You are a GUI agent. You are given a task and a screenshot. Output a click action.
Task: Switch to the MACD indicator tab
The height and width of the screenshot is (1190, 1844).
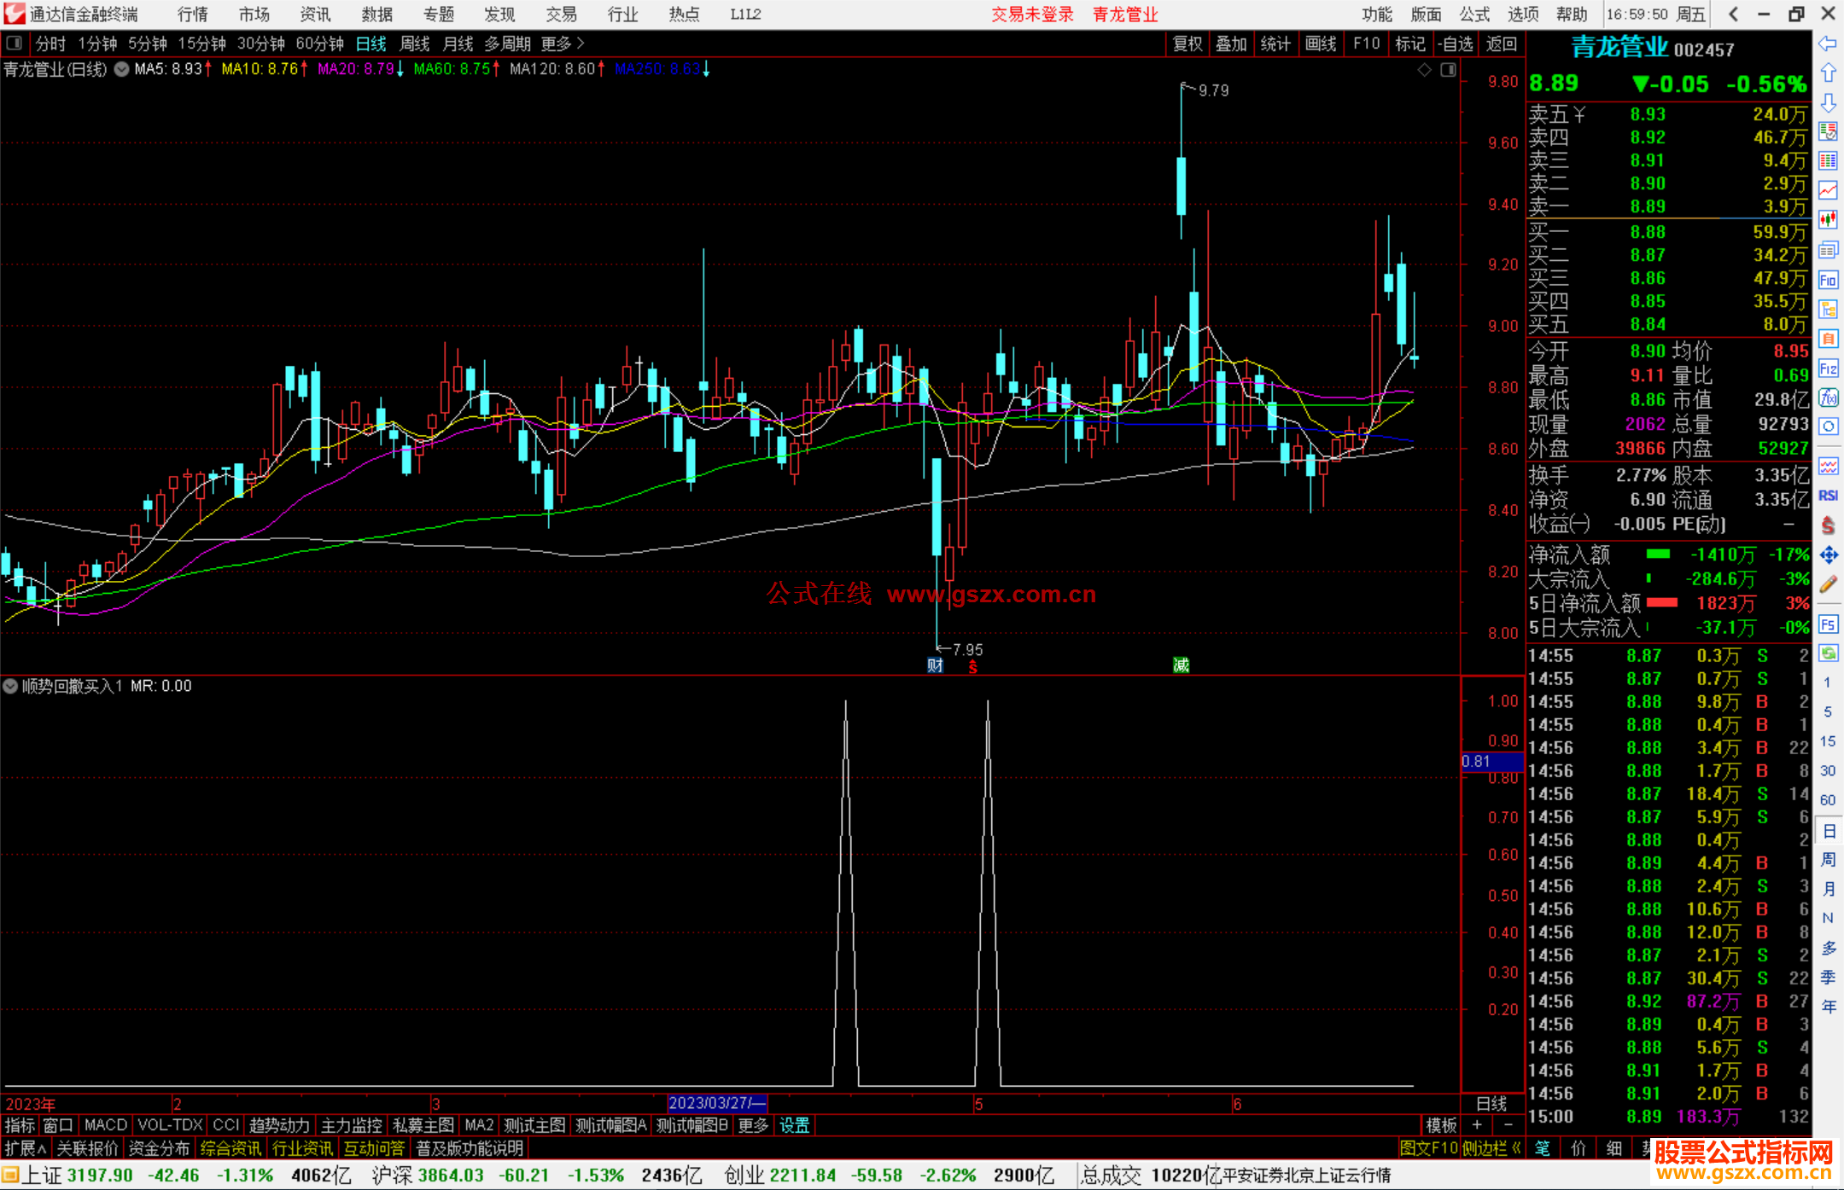(x=105, y=1125)
